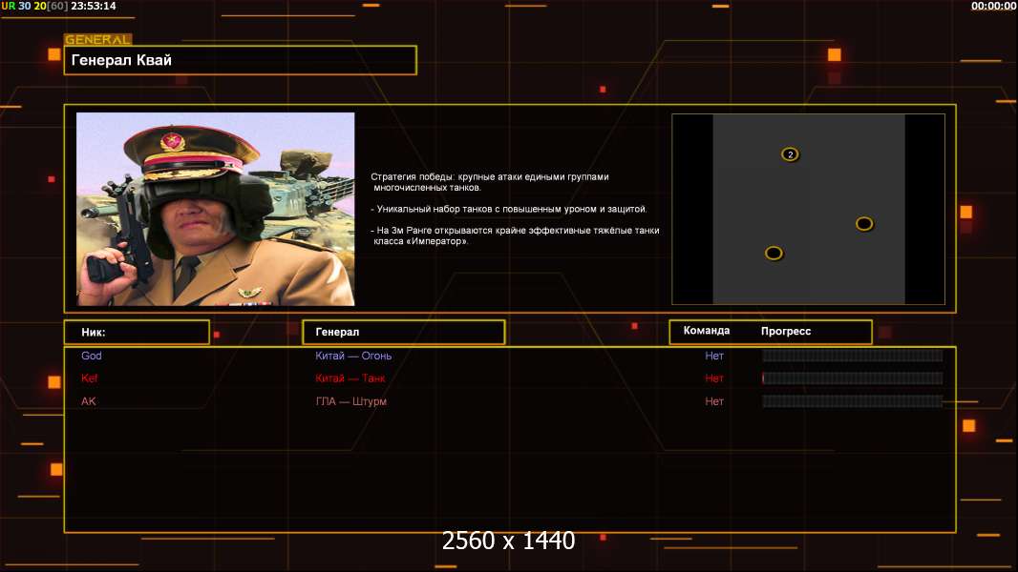This screenshot has width=1018, height=572.
Task: Select player name AK
Action: 89,401
